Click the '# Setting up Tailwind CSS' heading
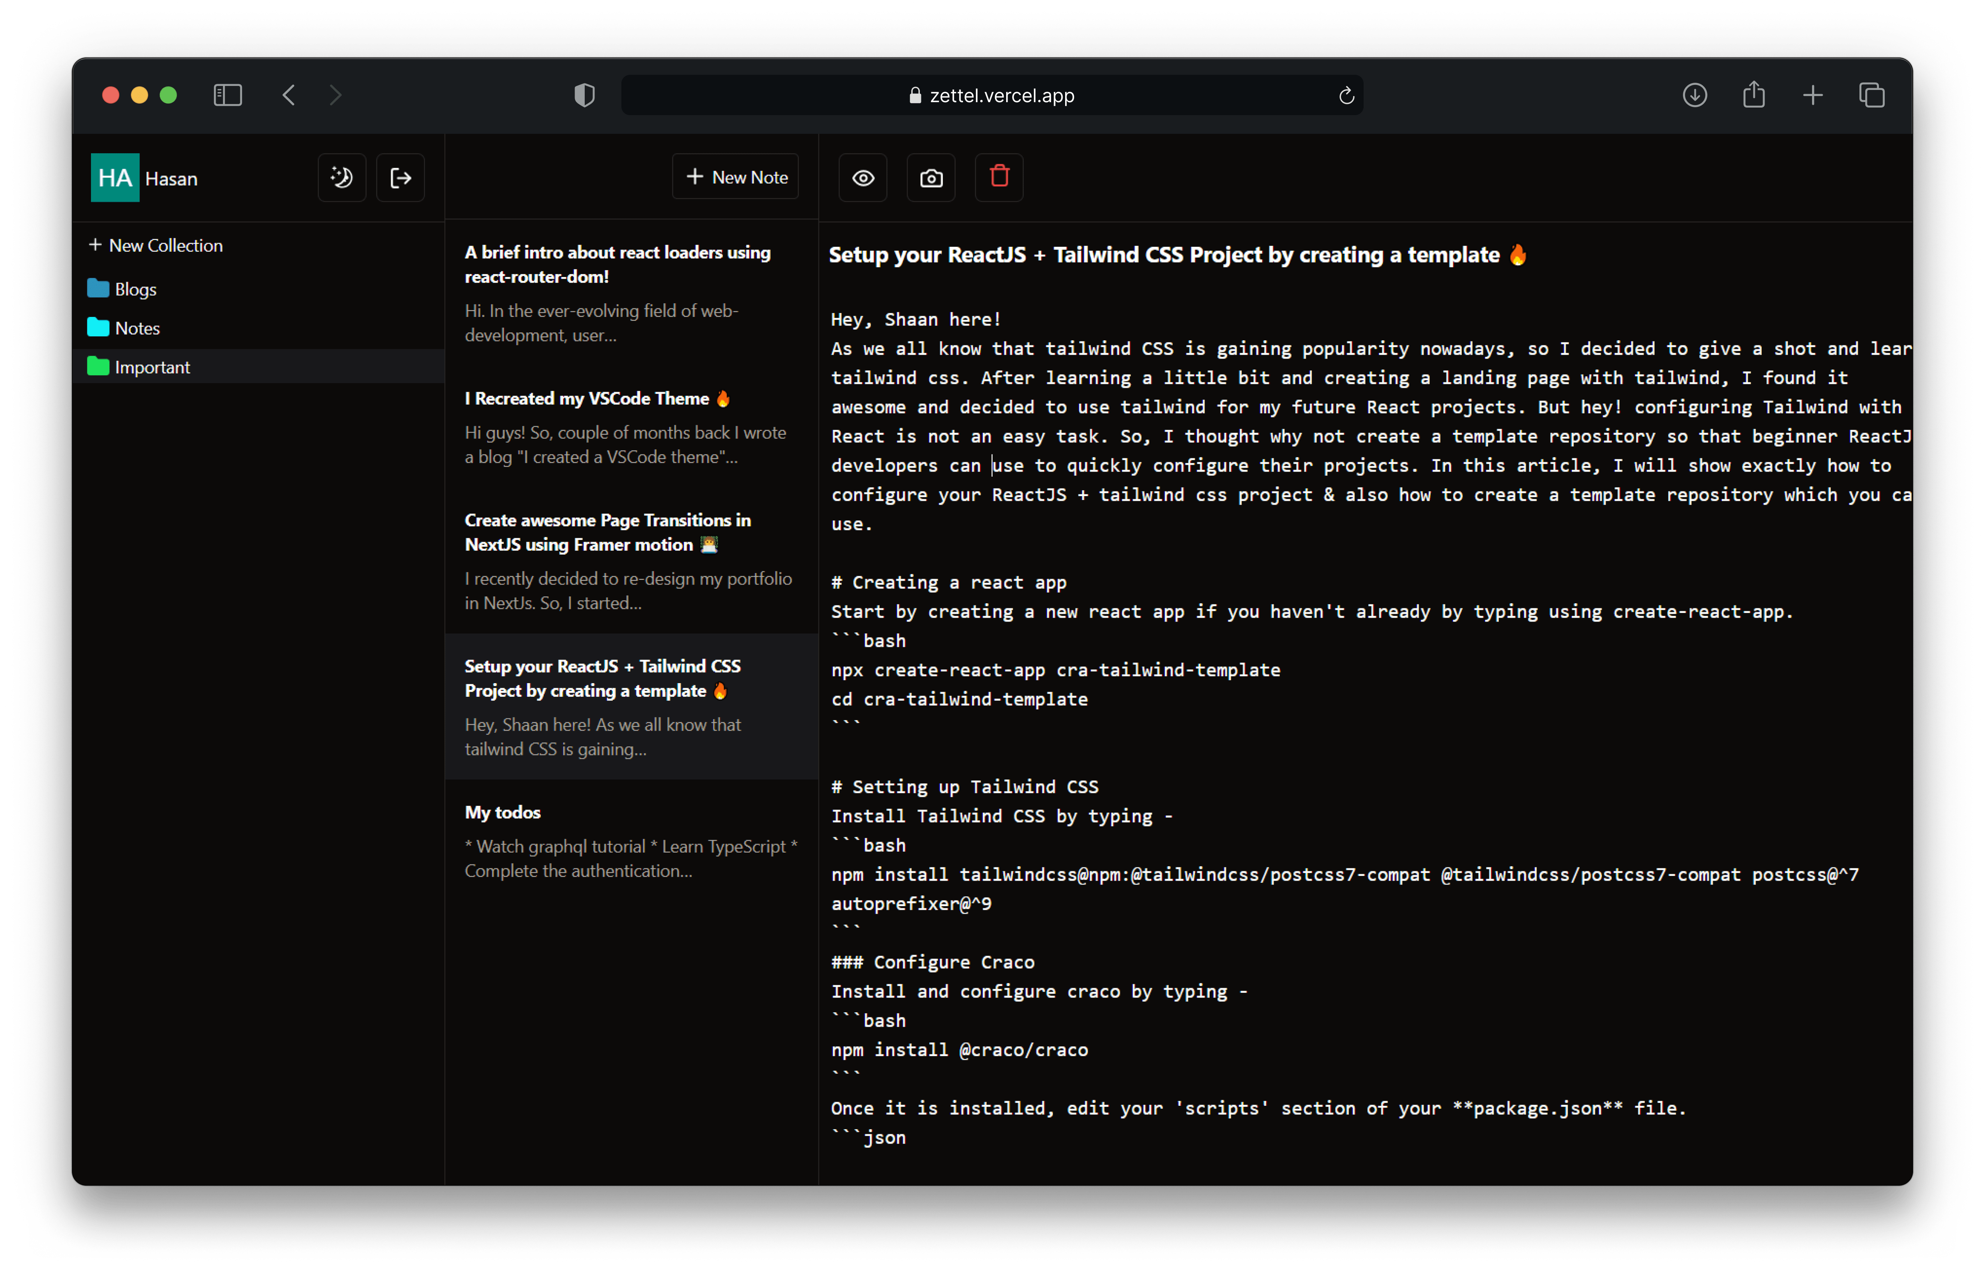1985x1272 pixels. 964,786
